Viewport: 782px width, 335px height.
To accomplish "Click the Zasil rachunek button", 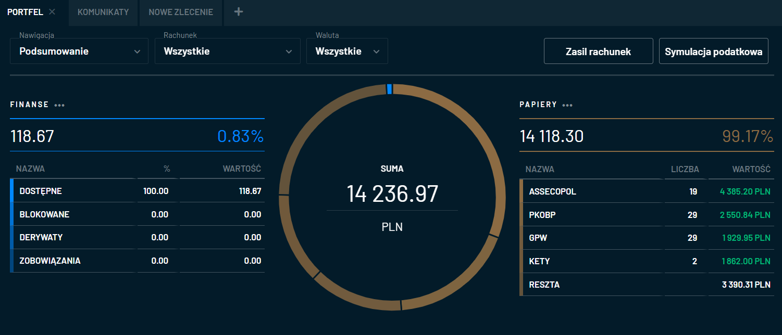I will point(598,51).
